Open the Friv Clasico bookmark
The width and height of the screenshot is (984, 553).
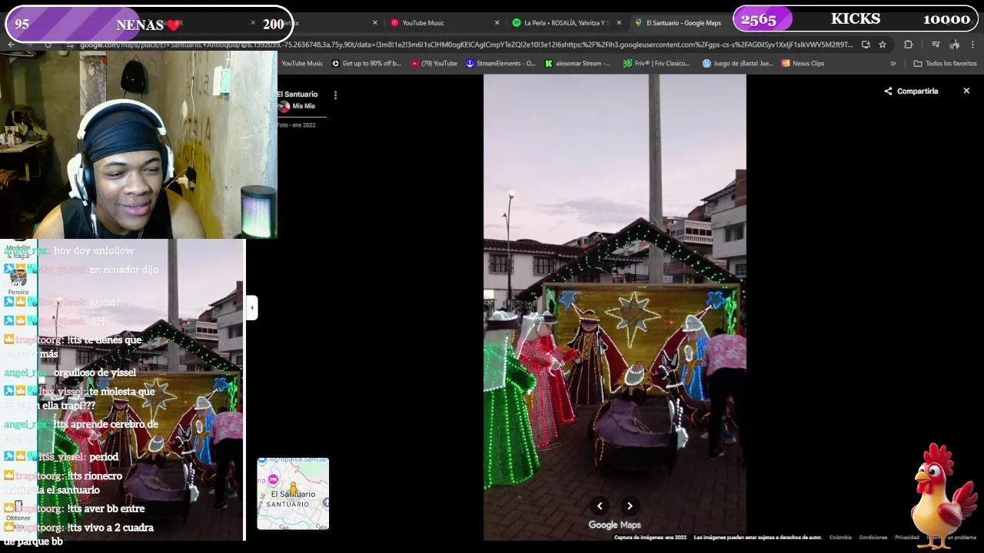(x=657, y=63)
